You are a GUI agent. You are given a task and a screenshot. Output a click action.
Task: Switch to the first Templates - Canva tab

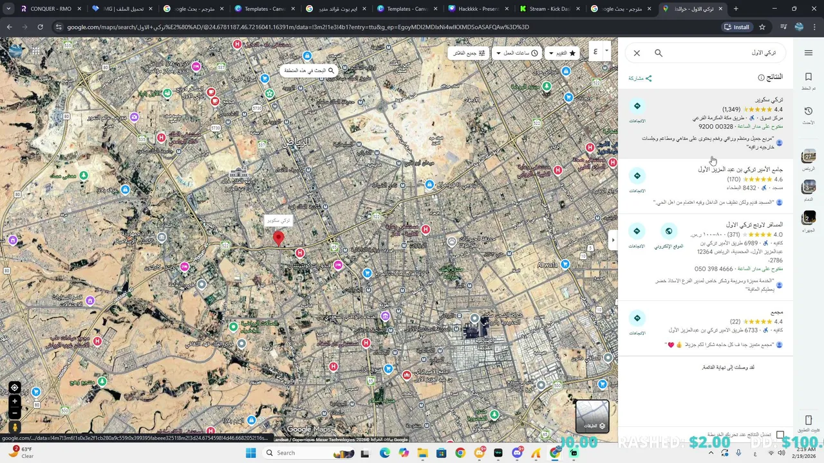tap(264, 9)
